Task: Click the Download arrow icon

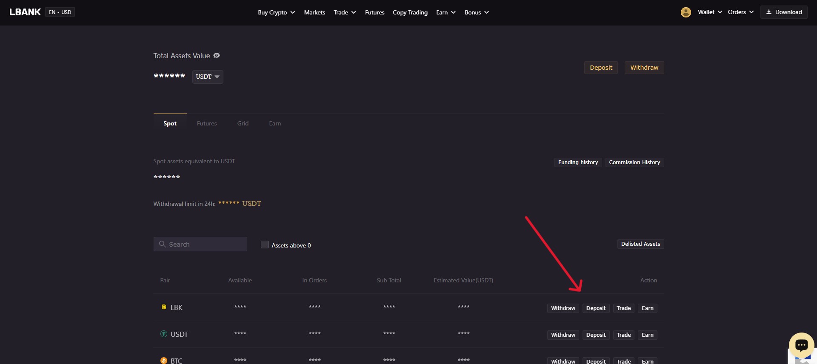Action: click(x=769, y=12)
